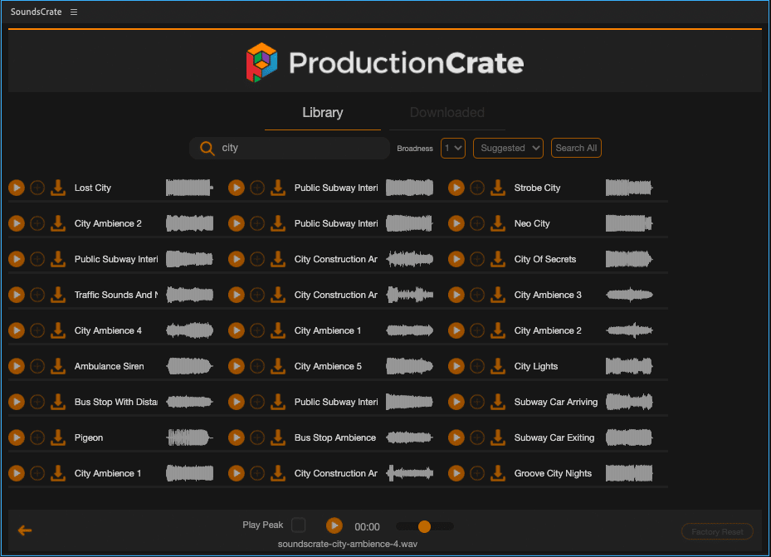The width and height of the screenshot is (771, 557).
Task: Switch to the Library tab
Action: [322, 113]
